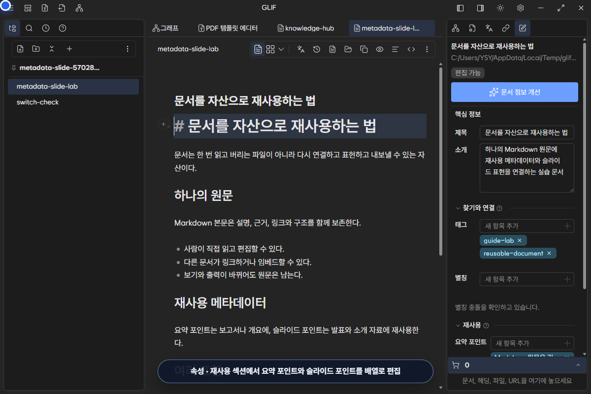Viewport: 591px width, 394px height.
Task: Open the block menu chevron beside the heading
Action: click(169, 126)
